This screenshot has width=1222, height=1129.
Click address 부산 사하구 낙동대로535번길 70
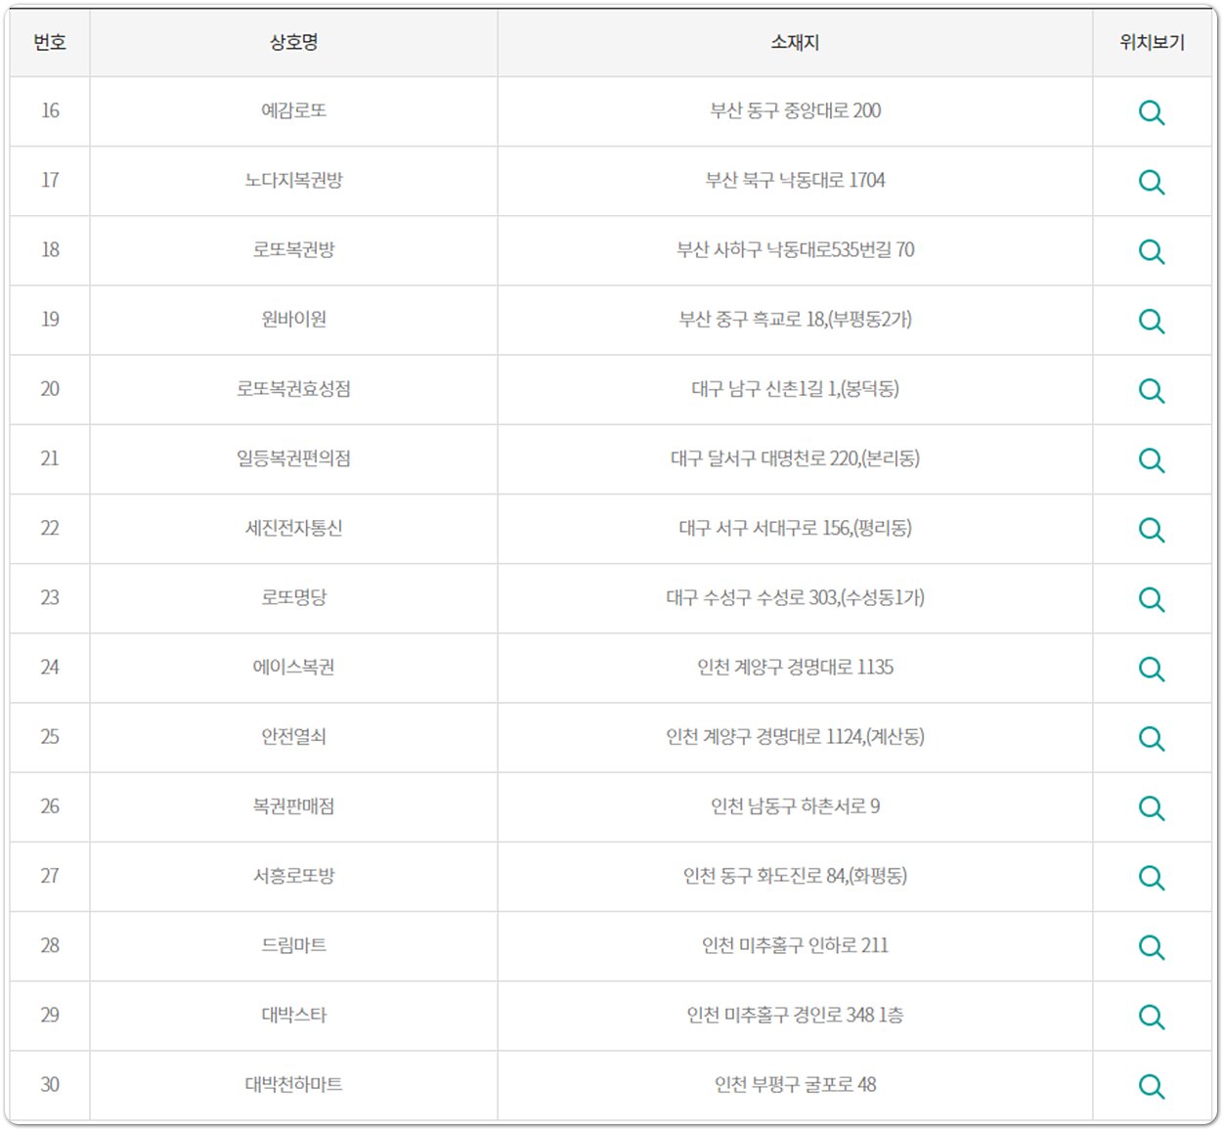pos(795,249)
